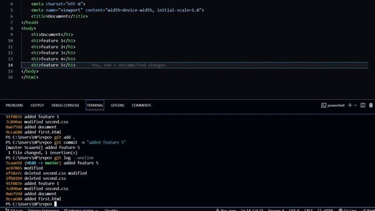Switch to the PROBLEMS tab
The height and width of the screenshot is (211, 375).
[x=14, y=105]
